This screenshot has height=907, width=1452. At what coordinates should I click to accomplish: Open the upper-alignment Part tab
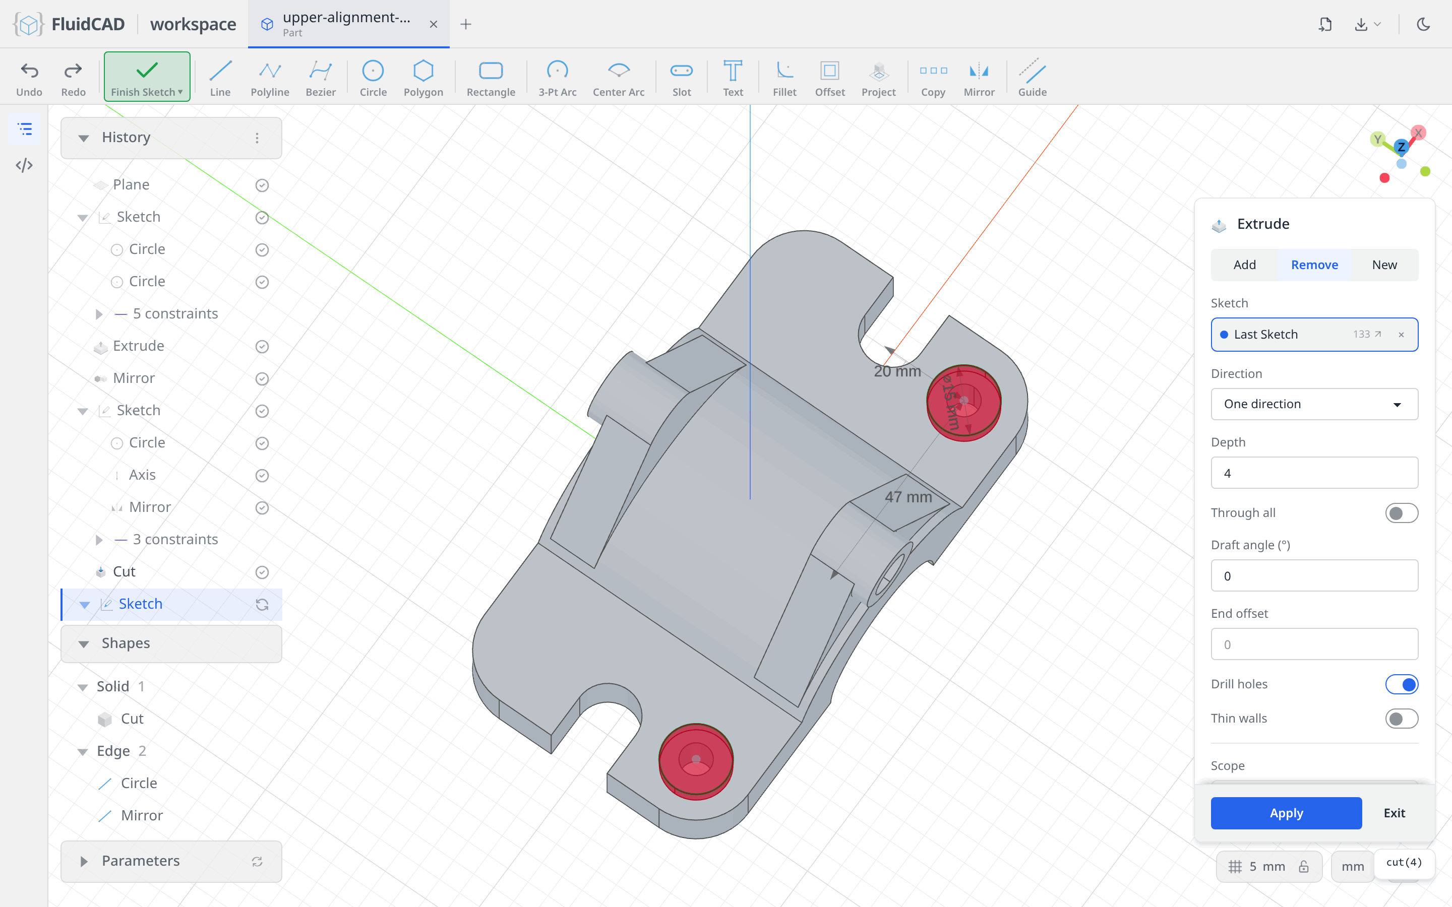pyautogui.click(x=348, y=24)
